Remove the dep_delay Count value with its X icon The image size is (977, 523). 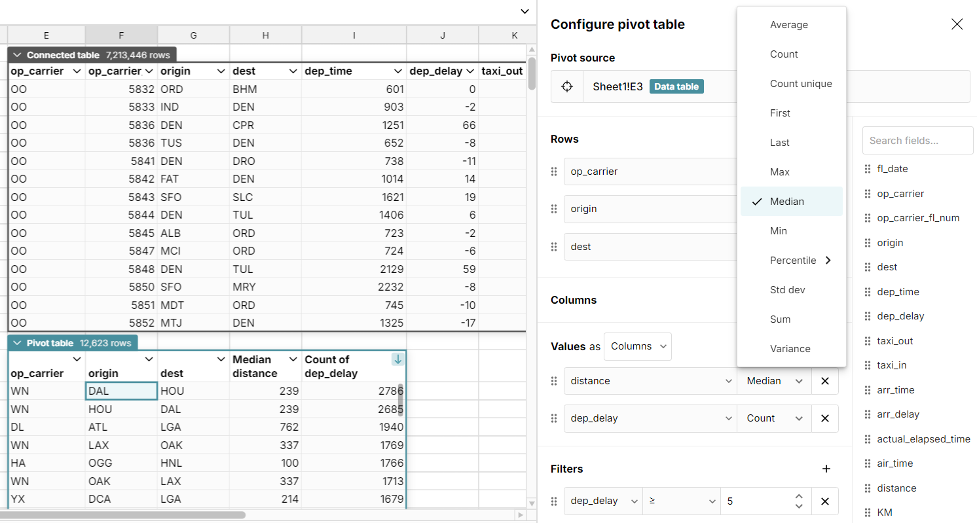pyautogui.click(x=824, y=418)
